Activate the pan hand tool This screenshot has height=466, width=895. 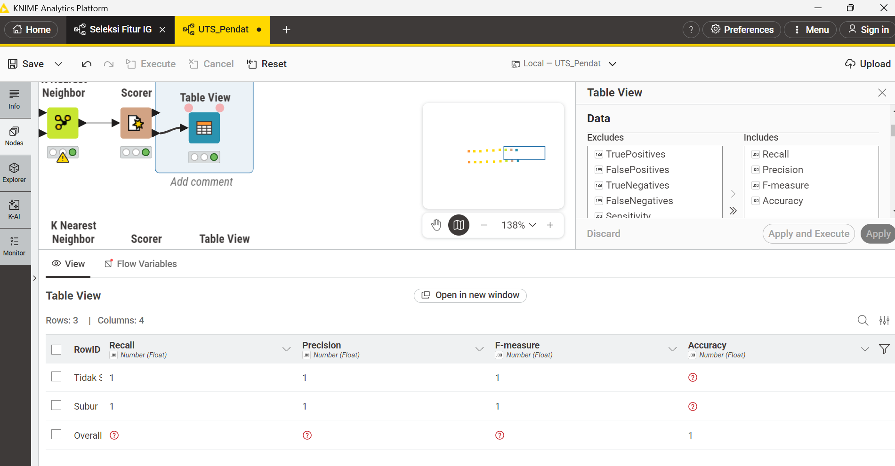pos(436,225)
